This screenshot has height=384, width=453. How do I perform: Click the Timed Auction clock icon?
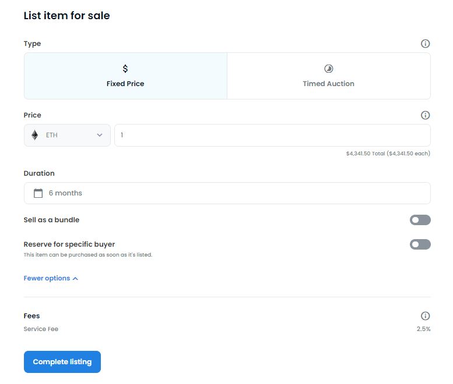328,69
